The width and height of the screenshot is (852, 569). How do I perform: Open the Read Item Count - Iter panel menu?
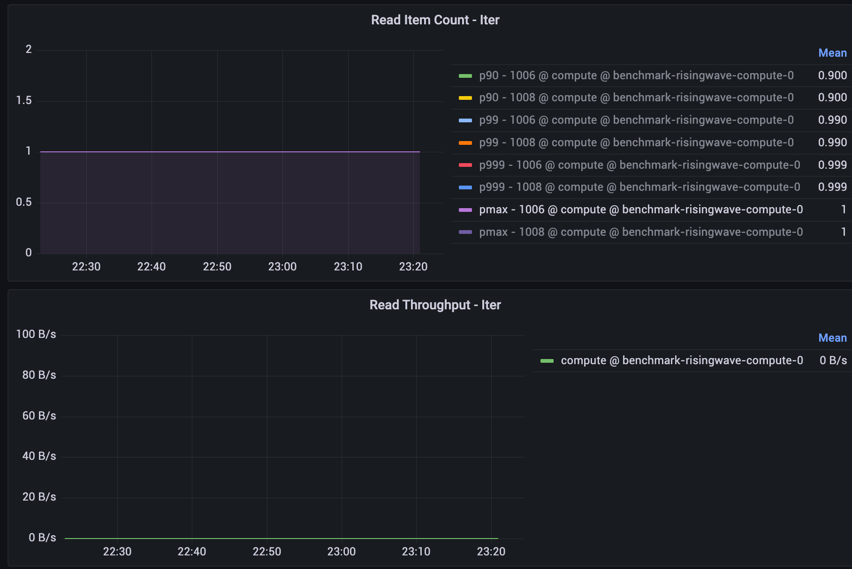[x=435, y=20]
